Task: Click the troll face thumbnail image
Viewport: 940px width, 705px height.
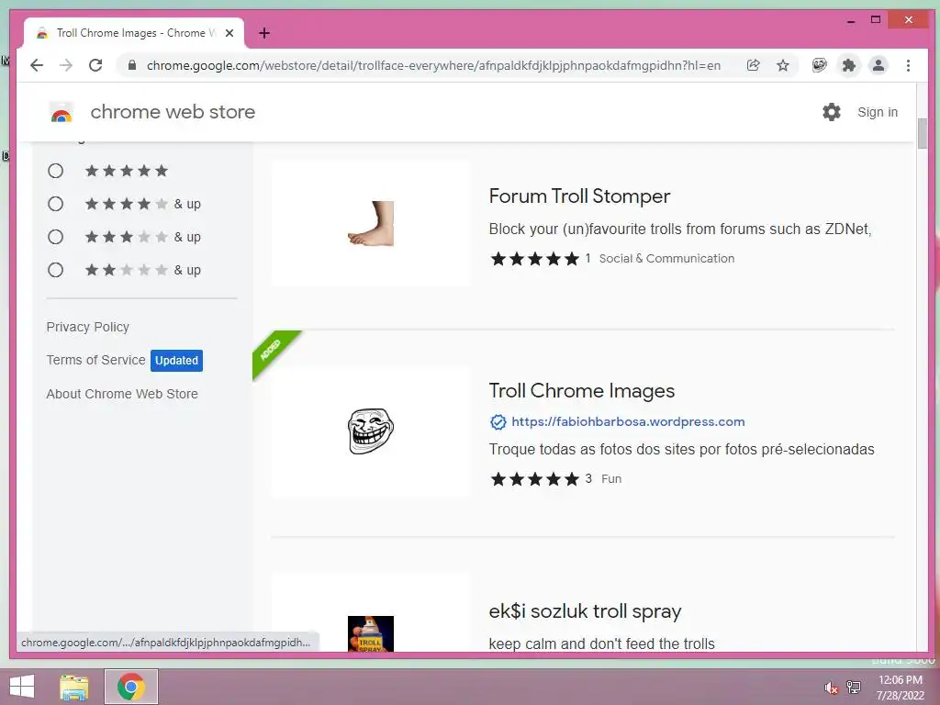Action: click(x=371, y=431)
